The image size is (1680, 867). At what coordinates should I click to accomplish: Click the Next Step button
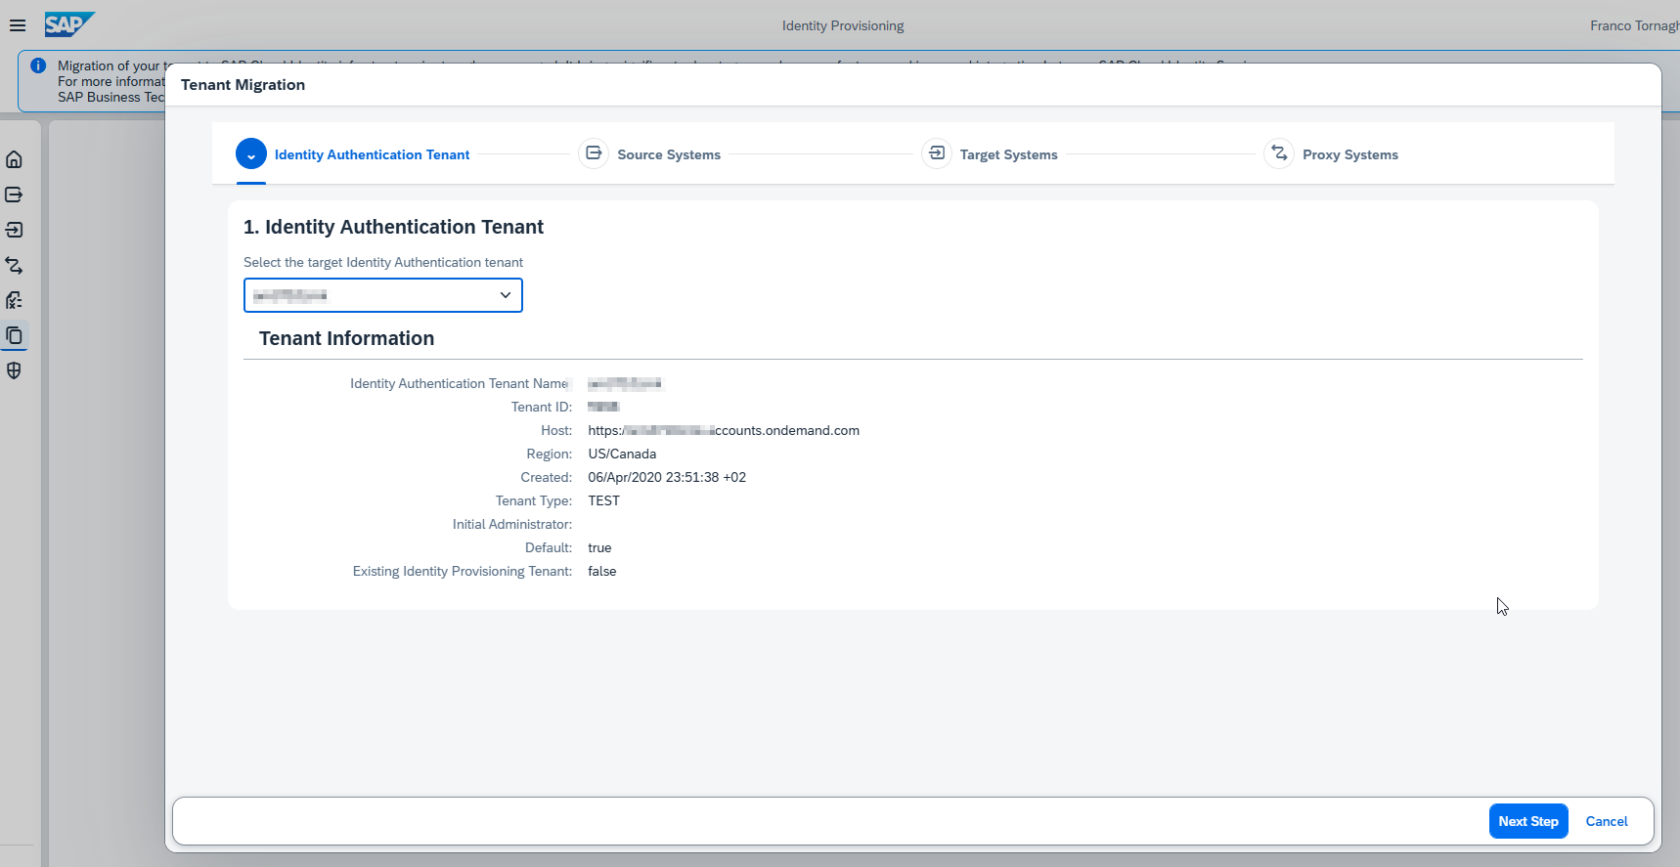coord(1528,821)
